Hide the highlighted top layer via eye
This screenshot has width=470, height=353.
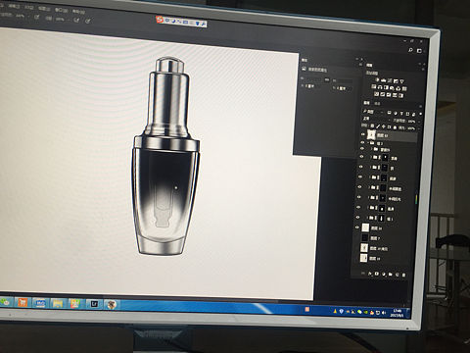point(362,134)
